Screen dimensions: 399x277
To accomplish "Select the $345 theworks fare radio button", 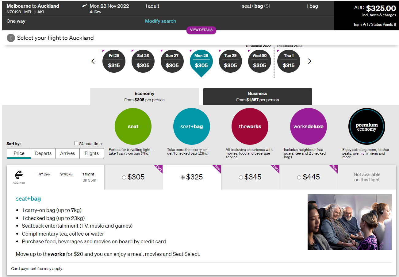I will 241,177.
